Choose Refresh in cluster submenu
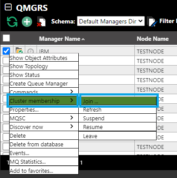Image resolution: width=177 pixels, height=178 pixels. (117, 110)
